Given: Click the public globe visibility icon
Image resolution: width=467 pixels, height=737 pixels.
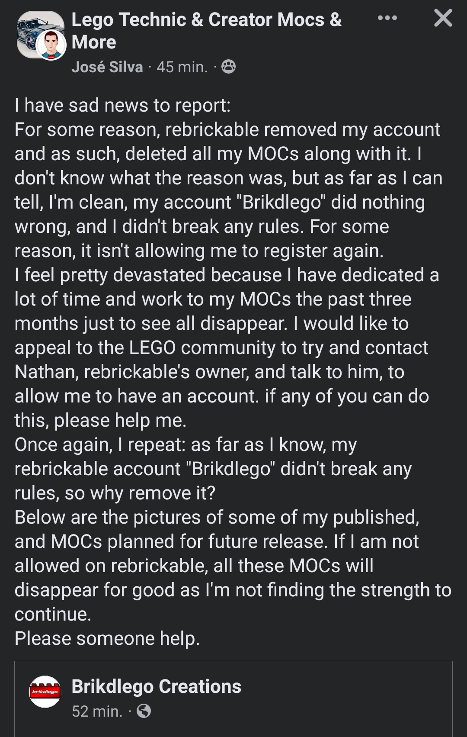Looking at the screenshot, I should 144,711.
